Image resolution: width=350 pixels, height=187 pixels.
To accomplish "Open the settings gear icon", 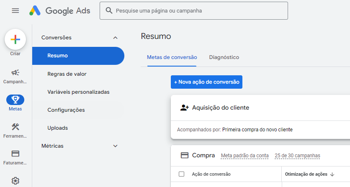I will pos(15,181).
